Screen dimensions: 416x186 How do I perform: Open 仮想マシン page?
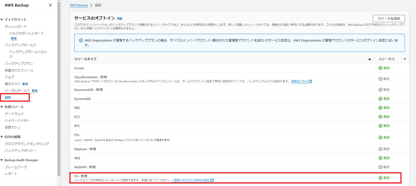(12, 127)
